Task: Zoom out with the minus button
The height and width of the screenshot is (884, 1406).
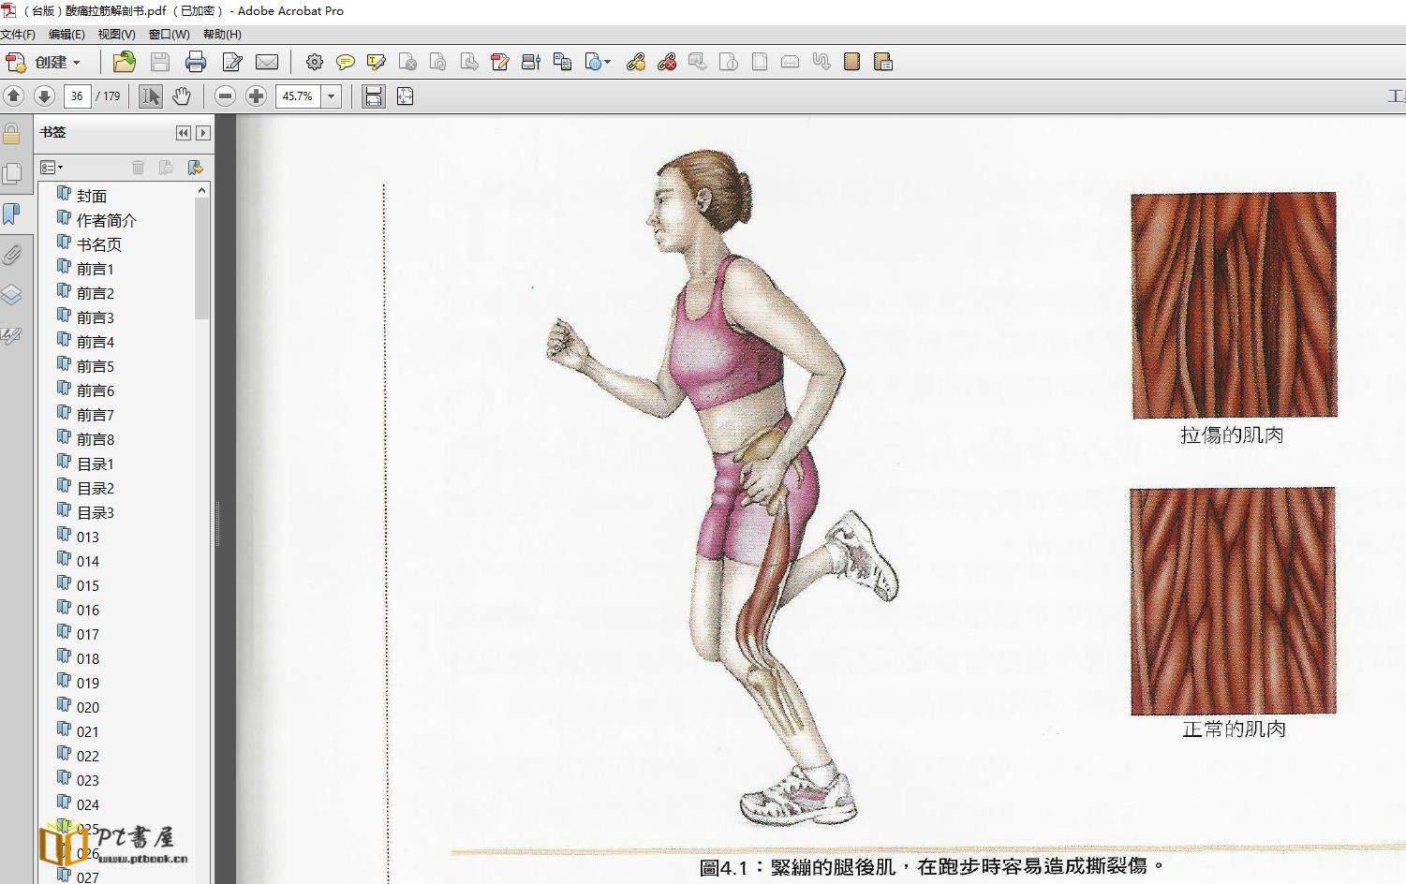Action: tap(225, 96)
